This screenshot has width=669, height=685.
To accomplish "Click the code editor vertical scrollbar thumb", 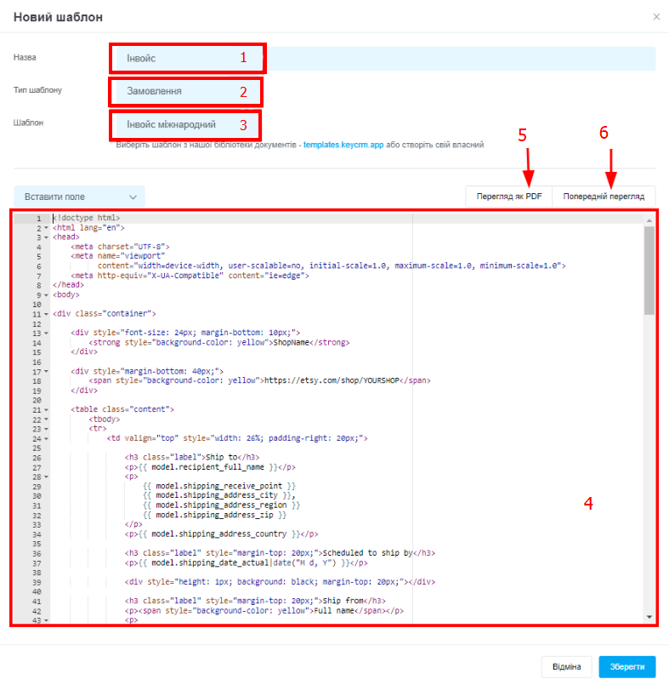I will 649,271.
